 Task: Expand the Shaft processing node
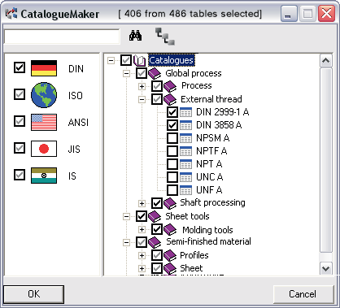tap(142, 203)
